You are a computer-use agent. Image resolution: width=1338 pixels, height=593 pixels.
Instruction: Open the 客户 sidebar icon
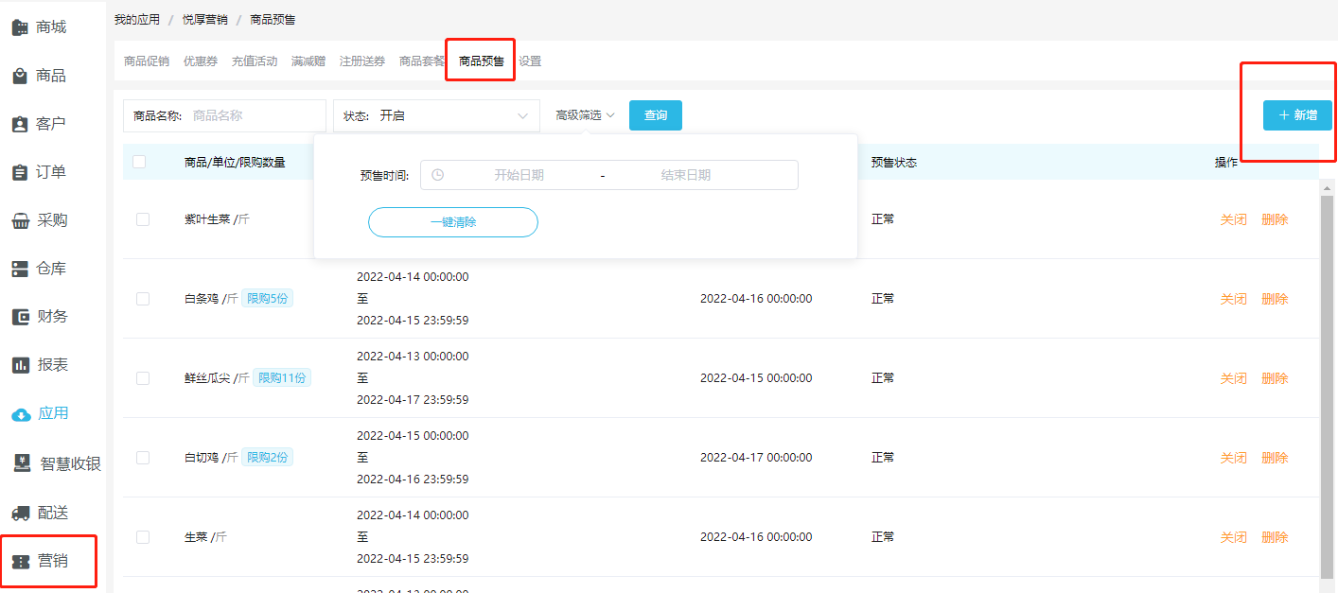(x=19, y=124)
